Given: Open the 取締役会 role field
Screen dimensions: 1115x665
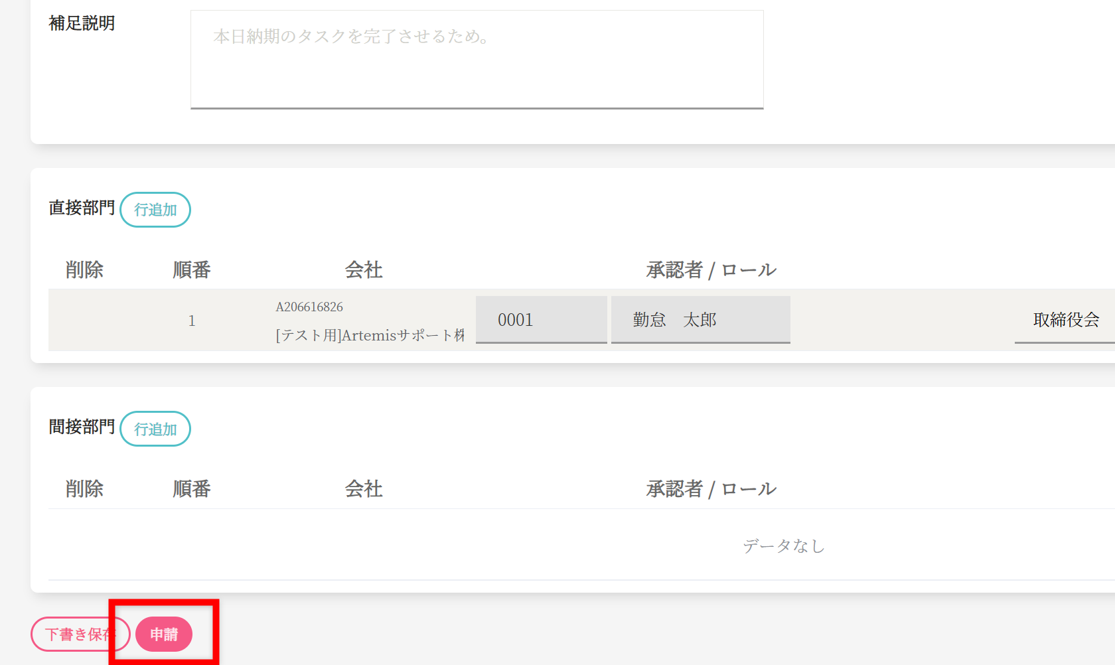Looking at the screenshot, I should click(x=1065, y=320).
